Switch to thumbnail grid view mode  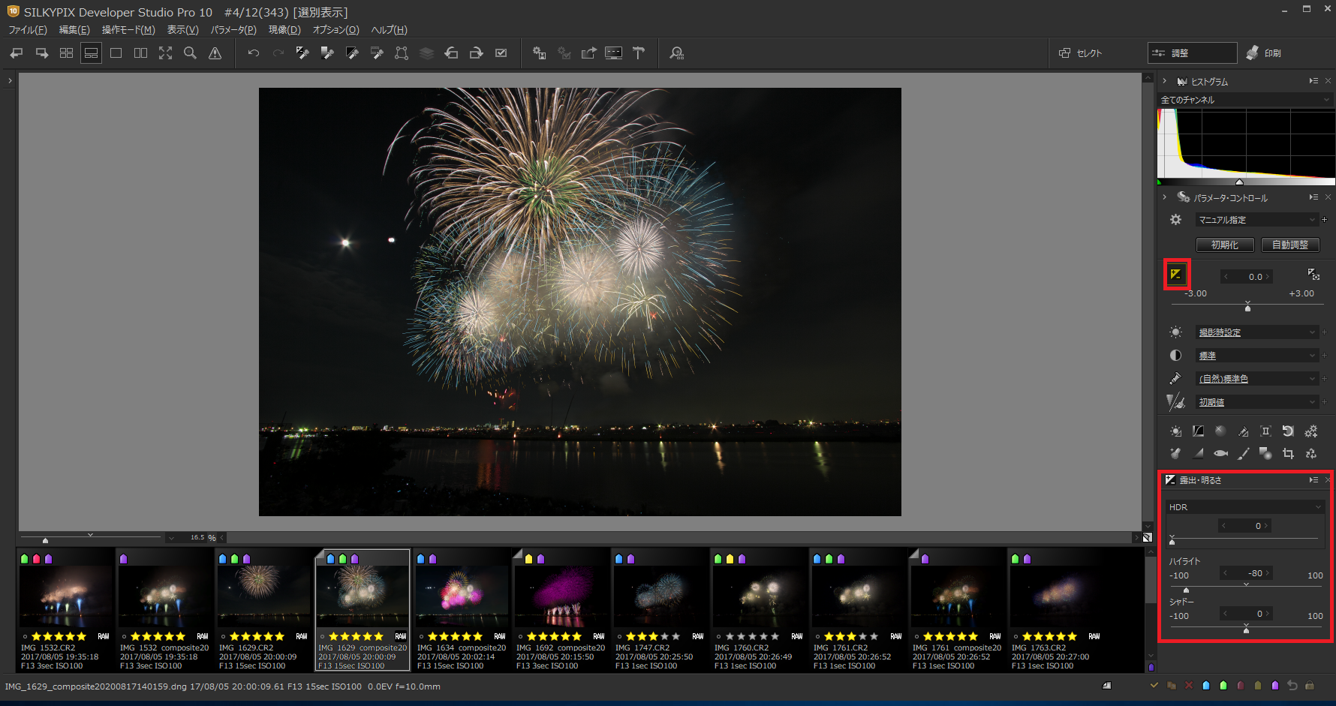(66, 53)
